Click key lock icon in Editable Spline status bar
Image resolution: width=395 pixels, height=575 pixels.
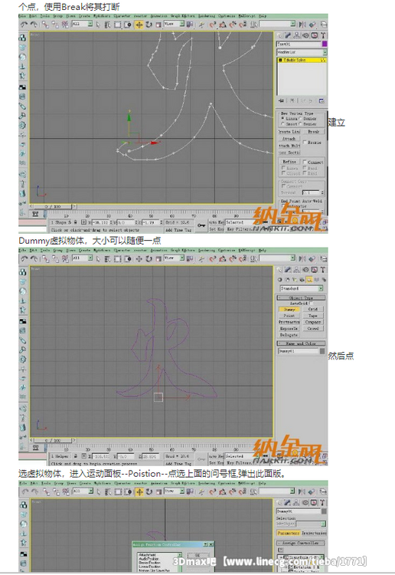(201, 225)
